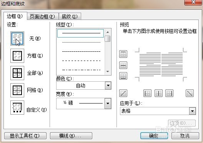Select the 网格 (Grid) border setting icon
The width and height of the screenshot is (203, 143).
(17, 90)
